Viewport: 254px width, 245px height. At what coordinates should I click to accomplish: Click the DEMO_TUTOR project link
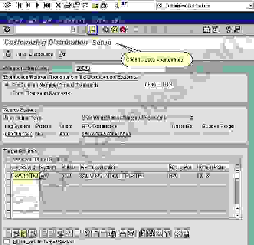(159, 85)
